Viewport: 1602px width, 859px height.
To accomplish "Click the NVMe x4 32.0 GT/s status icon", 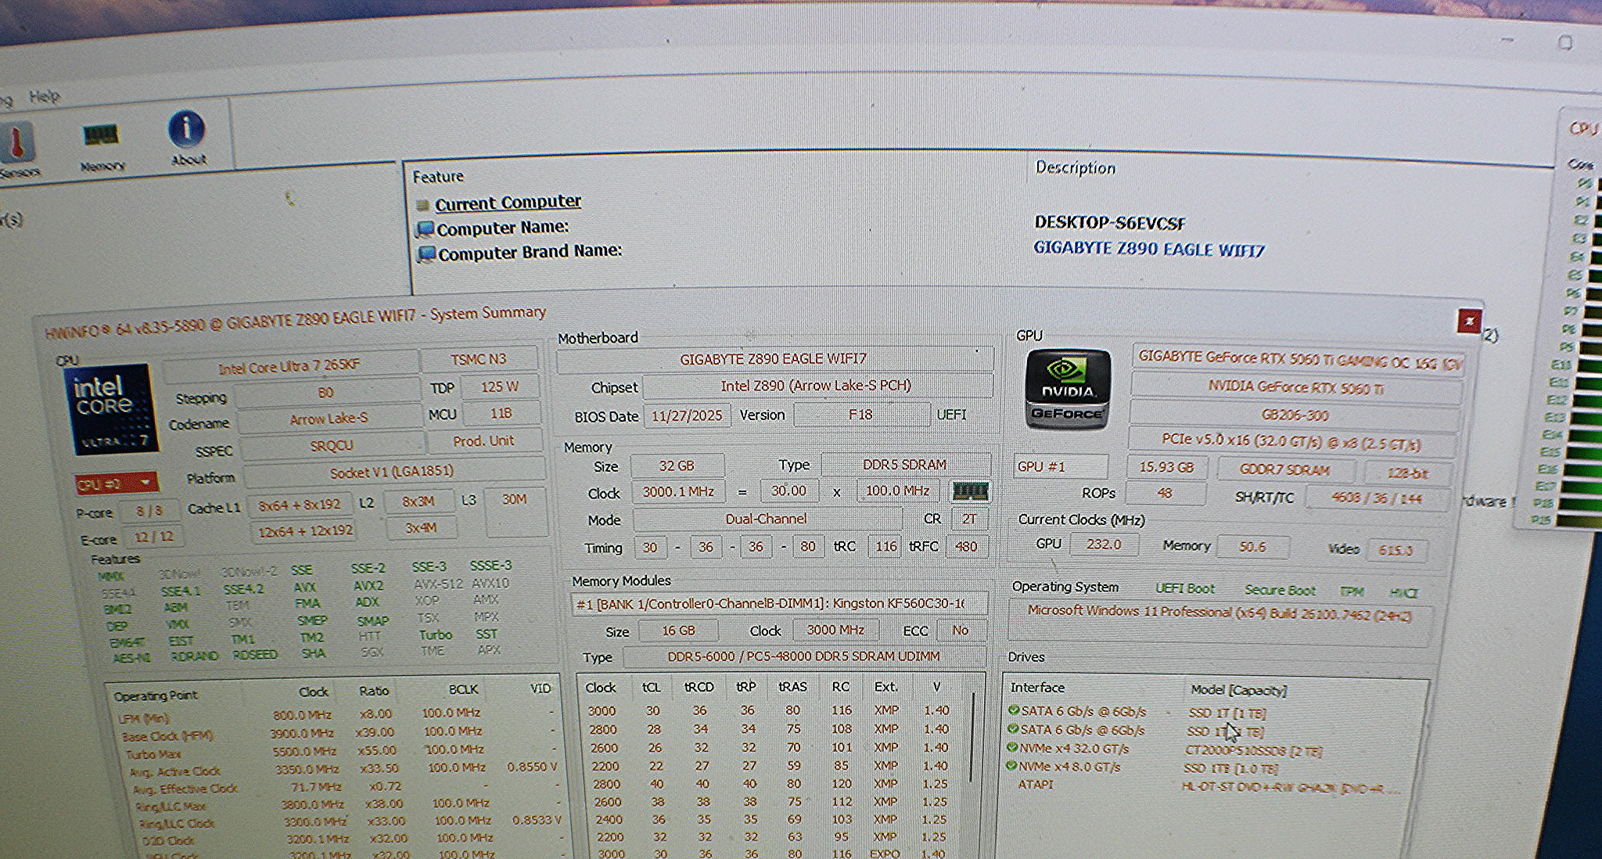I will tap(1012, 747).
